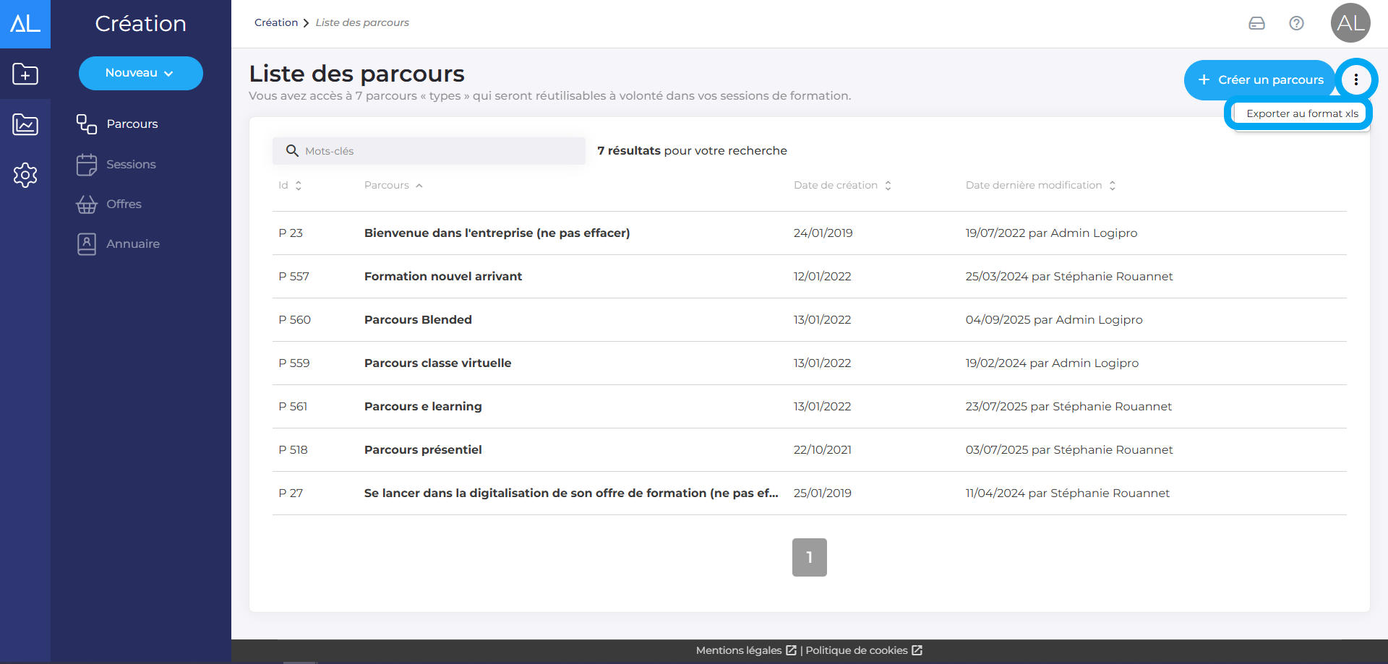Expand the Nouveau dropdown button
The height and width of the screenshot is (664, 1388).
[x=140, y=73]
